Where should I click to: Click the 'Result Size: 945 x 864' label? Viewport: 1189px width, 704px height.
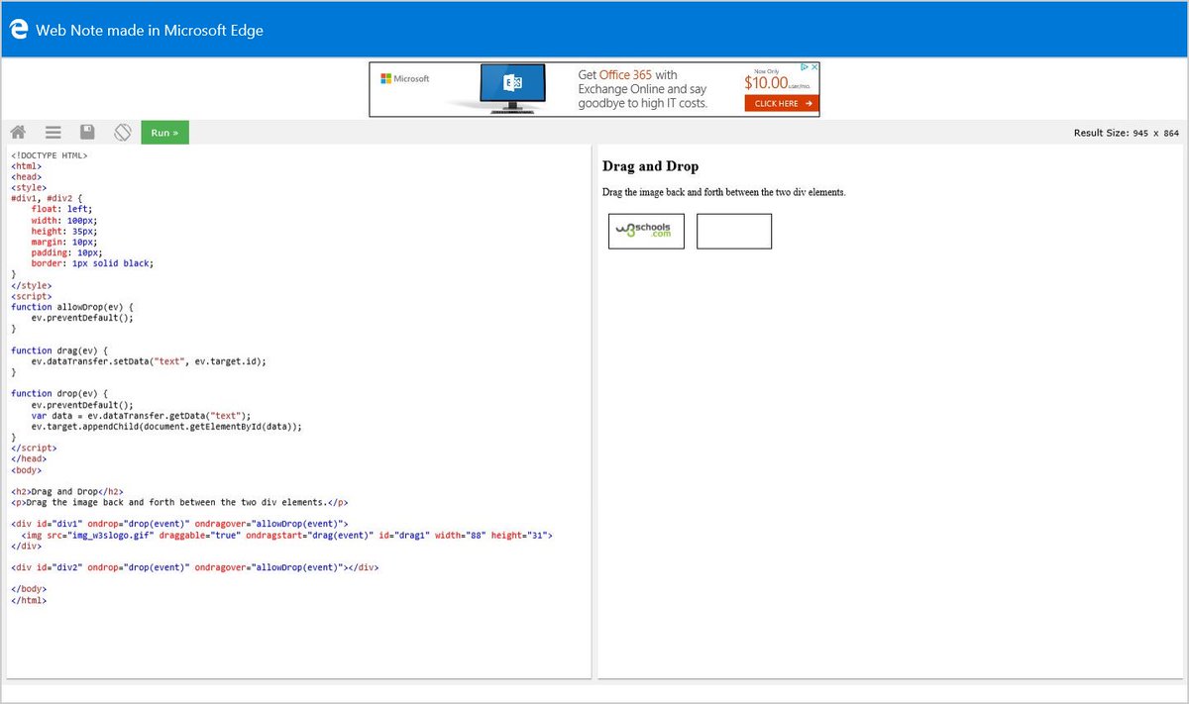(1127, 133)
